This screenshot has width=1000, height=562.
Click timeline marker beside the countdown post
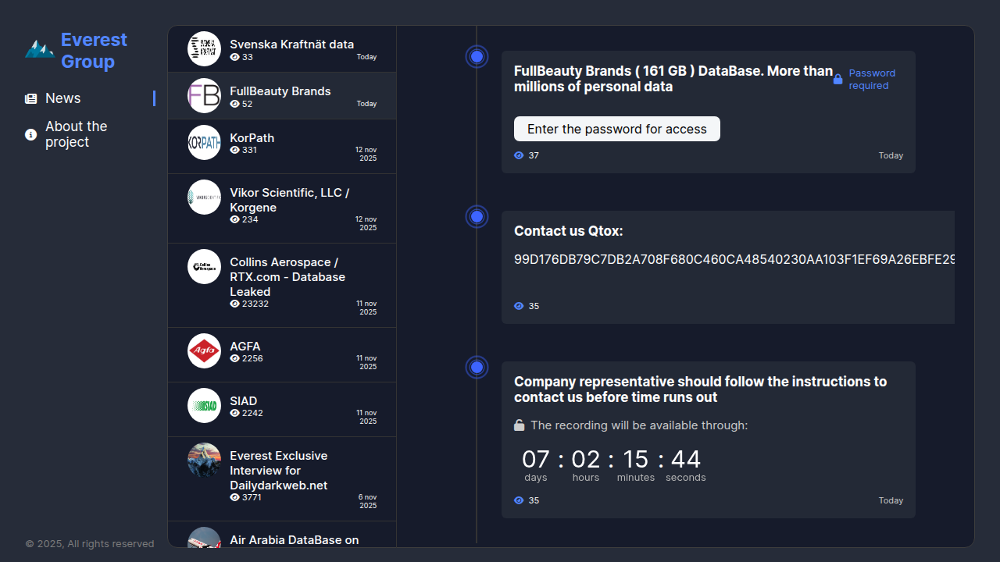477,367
